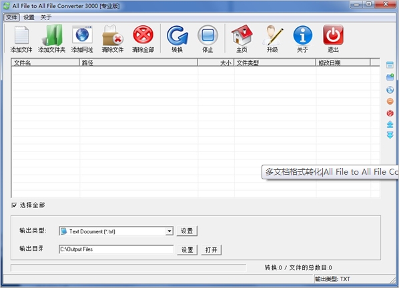Expand the 输出类型 output type dropdown arrow
This screenshot has width=399, height=288.
pyautogui.click(x=169, y=231)
